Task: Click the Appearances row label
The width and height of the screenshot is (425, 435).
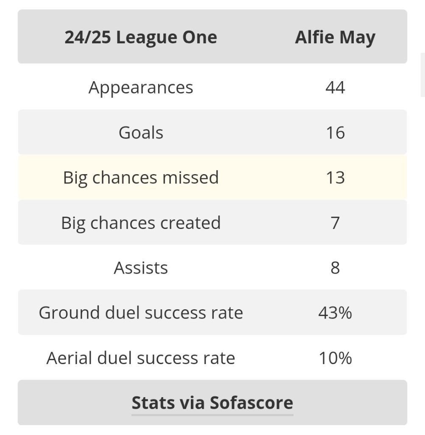Action: 141,88
